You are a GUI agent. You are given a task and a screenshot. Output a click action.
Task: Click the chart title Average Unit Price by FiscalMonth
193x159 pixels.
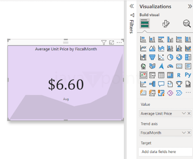pyautogui.click(x=66, y=49)
